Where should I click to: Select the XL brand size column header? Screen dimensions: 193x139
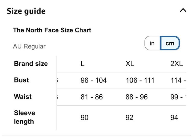click(130, 64)
